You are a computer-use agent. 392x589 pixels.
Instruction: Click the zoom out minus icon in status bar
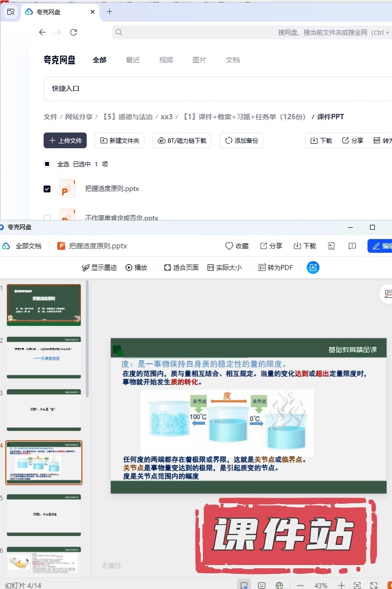tap(300, 586)
